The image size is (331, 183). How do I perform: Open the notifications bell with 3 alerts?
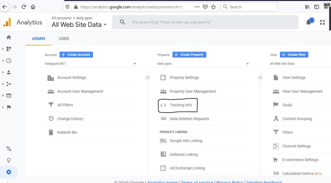click(x=309, y=22)
